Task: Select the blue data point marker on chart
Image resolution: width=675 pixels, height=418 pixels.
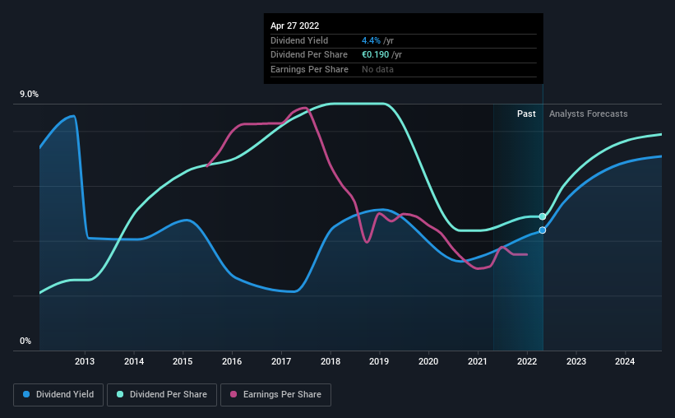Action: coord(543,230)
